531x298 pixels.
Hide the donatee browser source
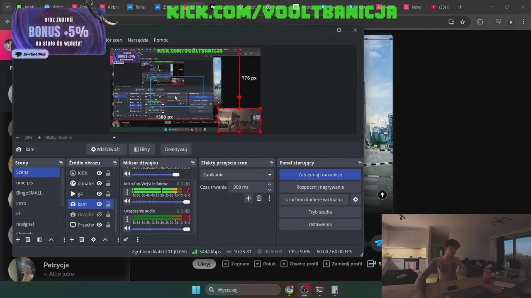pos(99,183)
